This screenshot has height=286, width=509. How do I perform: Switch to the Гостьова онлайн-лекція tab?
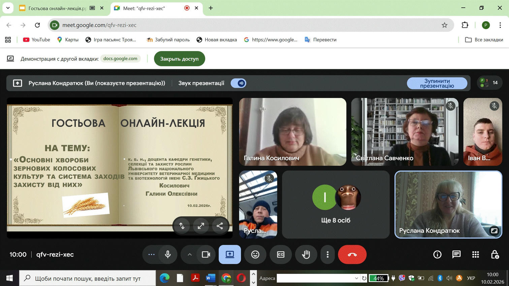click(57, 8)
